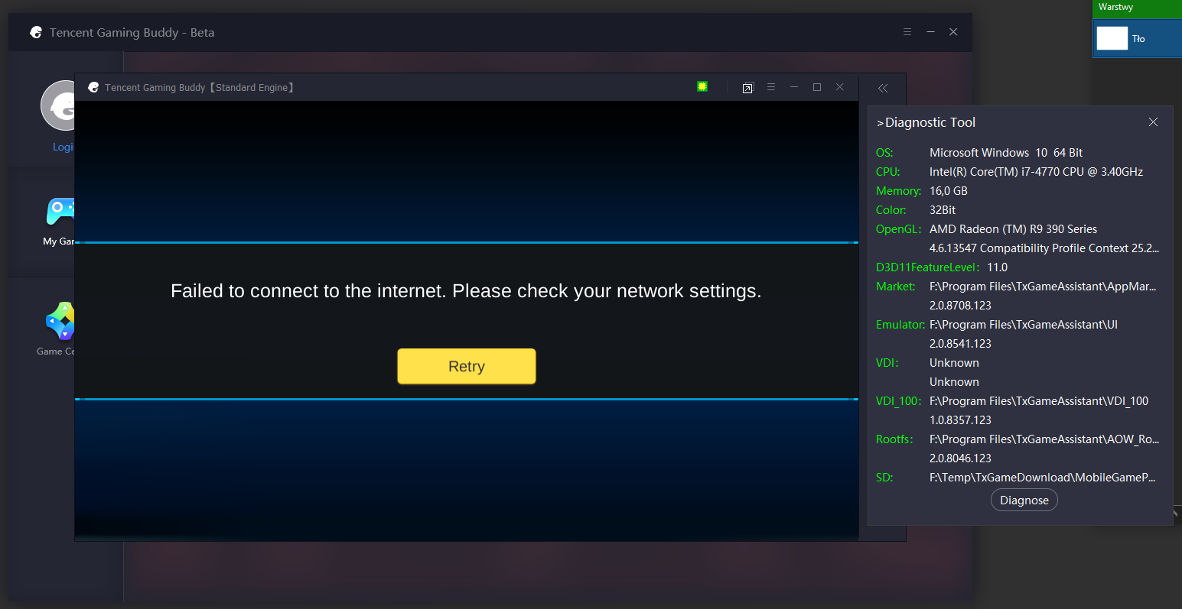
Task: Click the D3D11FeatureLevel value 11.0
Action: coord(998,267)
